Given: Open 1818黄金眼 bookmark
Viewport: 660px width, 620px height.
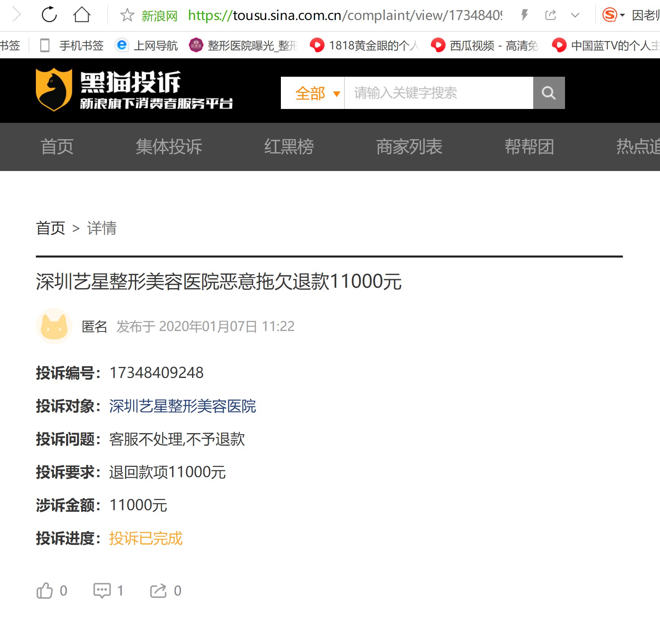Looking at the screenshot, I should pos(364,45).
